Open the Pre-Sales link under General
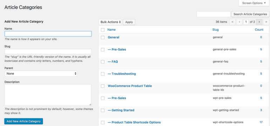270x126 pixels. tap(117, 49)
